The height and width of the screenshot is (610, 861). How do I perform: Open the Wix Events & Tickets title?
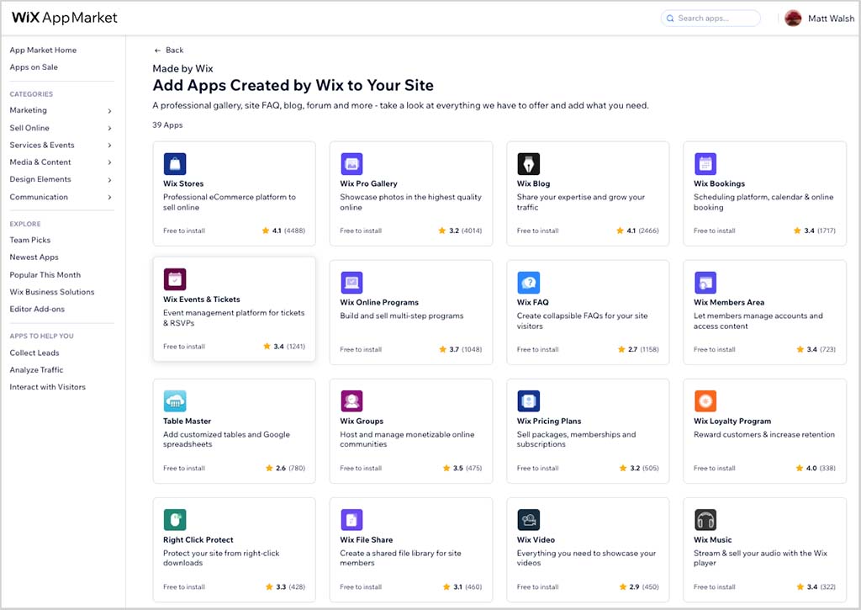[x=201, y=300]
